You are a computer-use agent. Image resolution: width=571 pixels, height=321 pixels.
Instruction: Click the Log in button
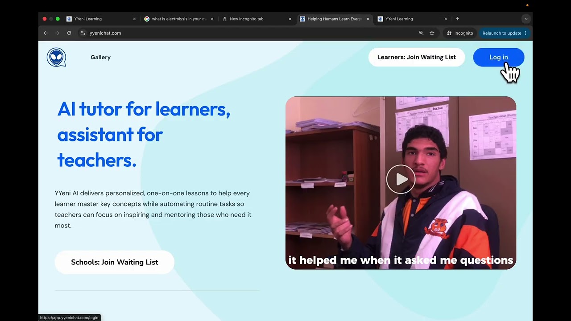coord(498,57)
